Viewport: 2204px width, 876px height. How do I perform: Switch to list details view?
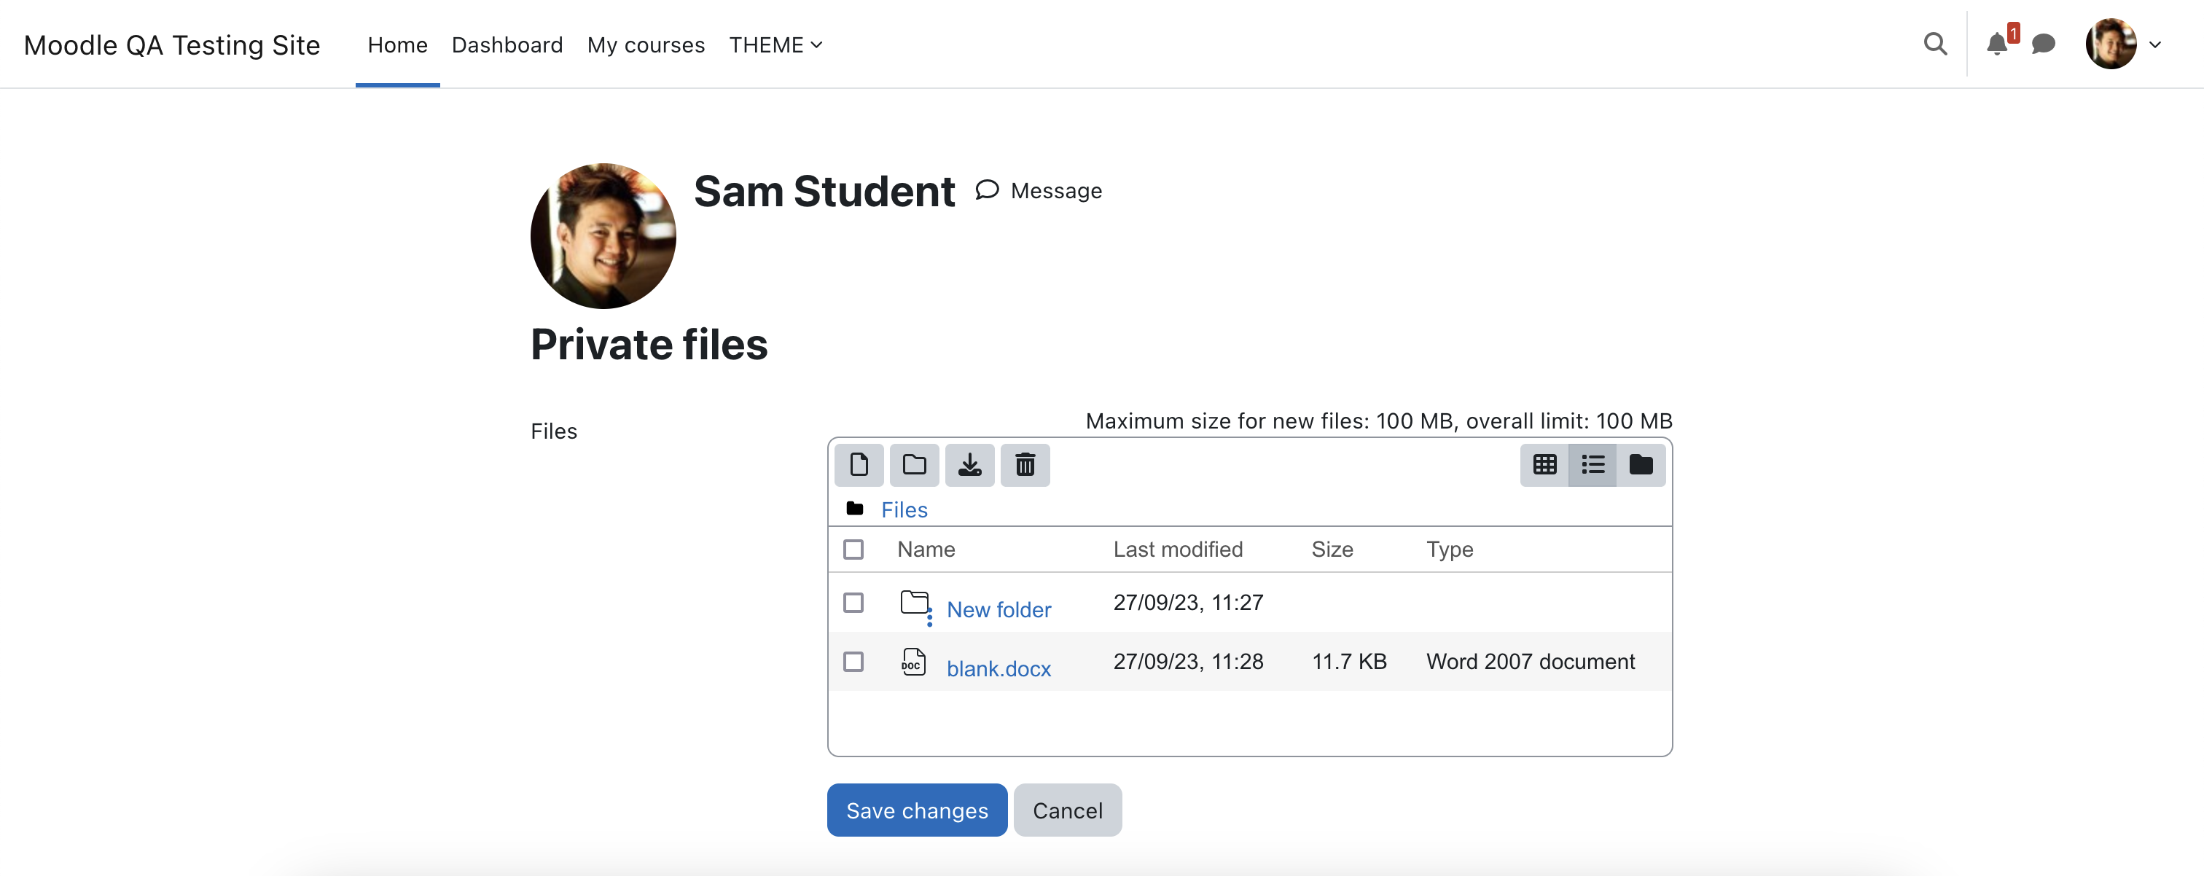point(1593,464)
